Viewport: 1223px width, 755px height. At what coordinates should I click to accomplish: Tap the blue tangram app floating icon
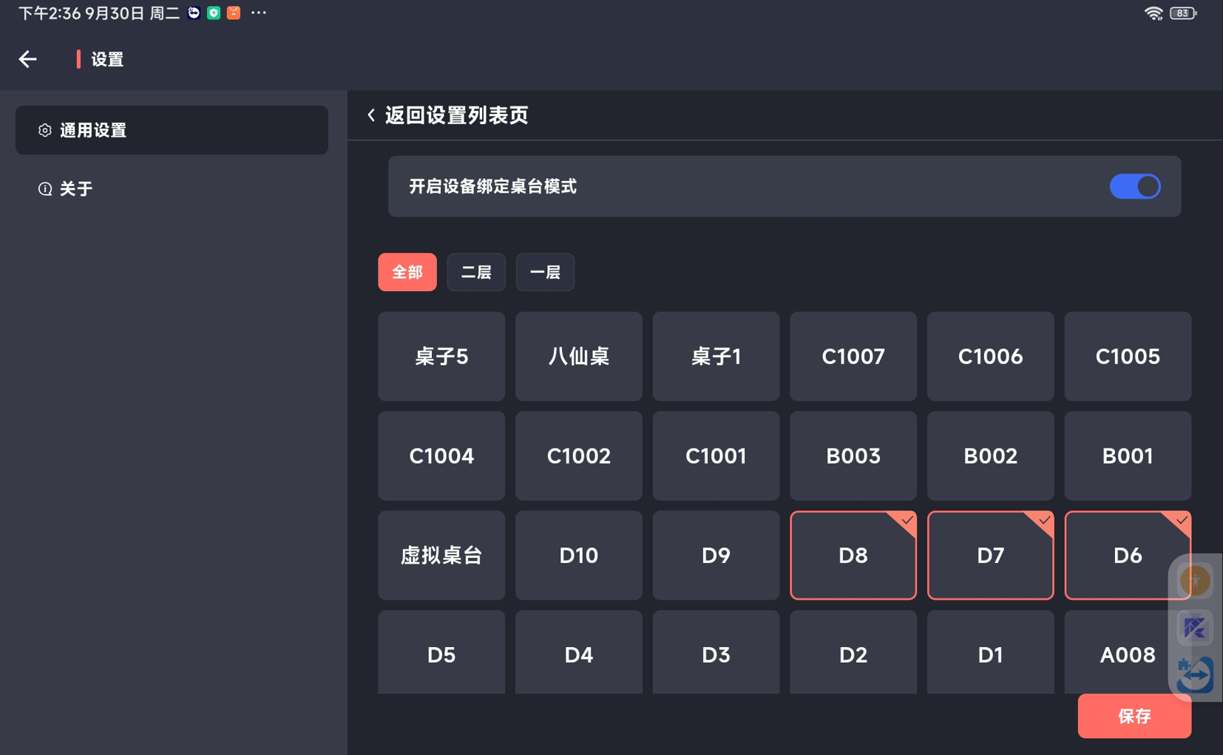click(x=1194, y=628)
